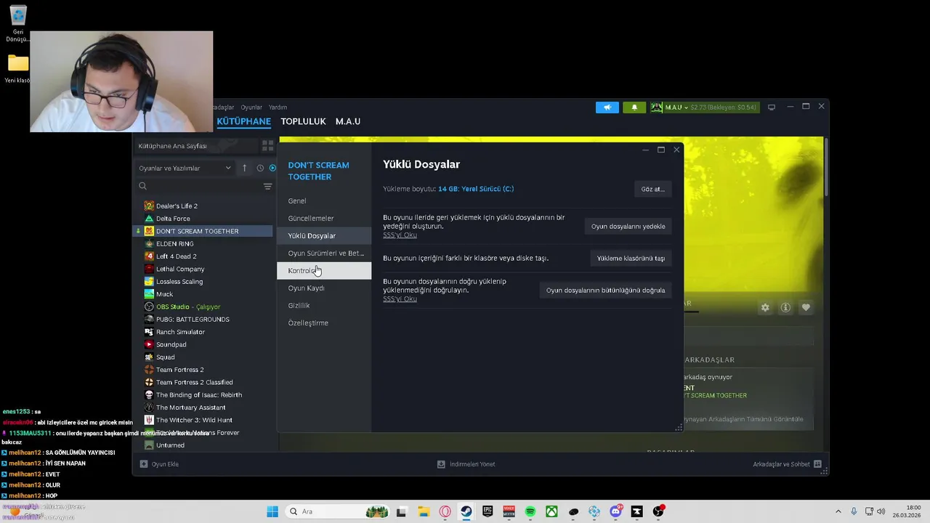
Task: Open Genel properties section
Action: 324,200
